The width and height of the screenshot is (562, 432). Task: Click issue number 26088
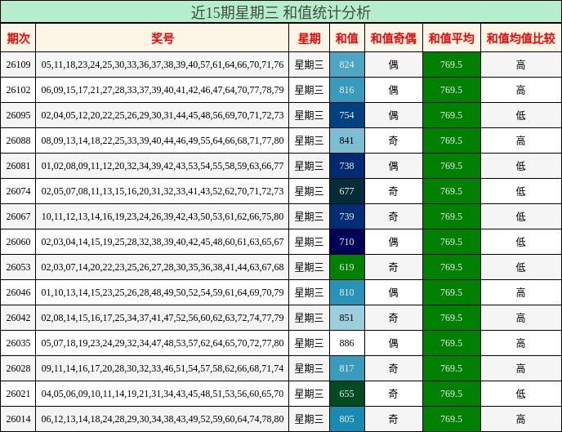(18, 140)
